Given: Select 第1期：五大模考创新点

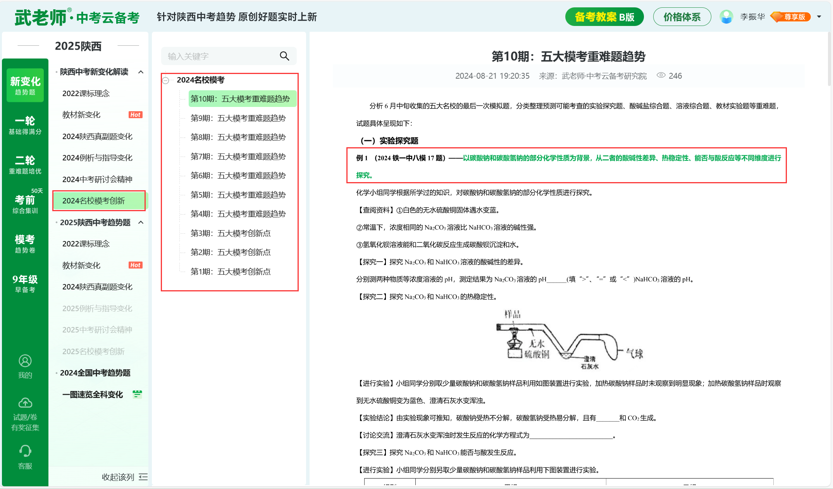Looking at the screenshot, I should point(231,272).
